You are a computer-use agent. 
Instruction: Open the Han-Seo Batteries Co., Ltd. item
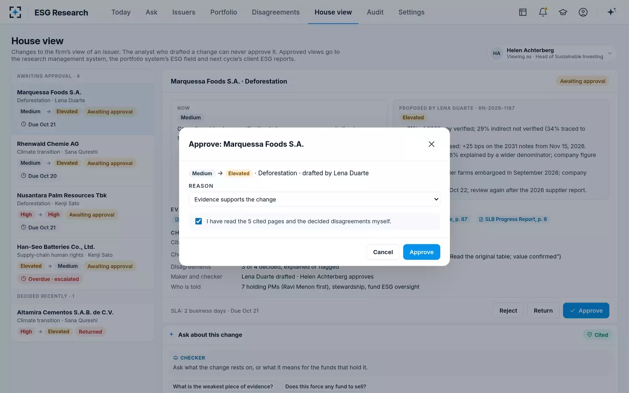(x=83, y=263)
